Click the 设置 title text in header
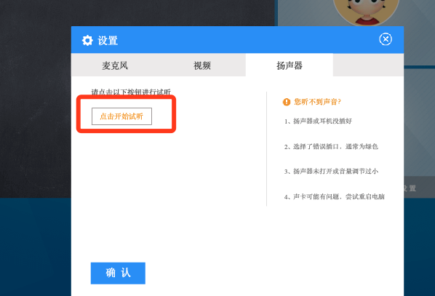Screen dimensions: 435x296 tap(108, 41)
